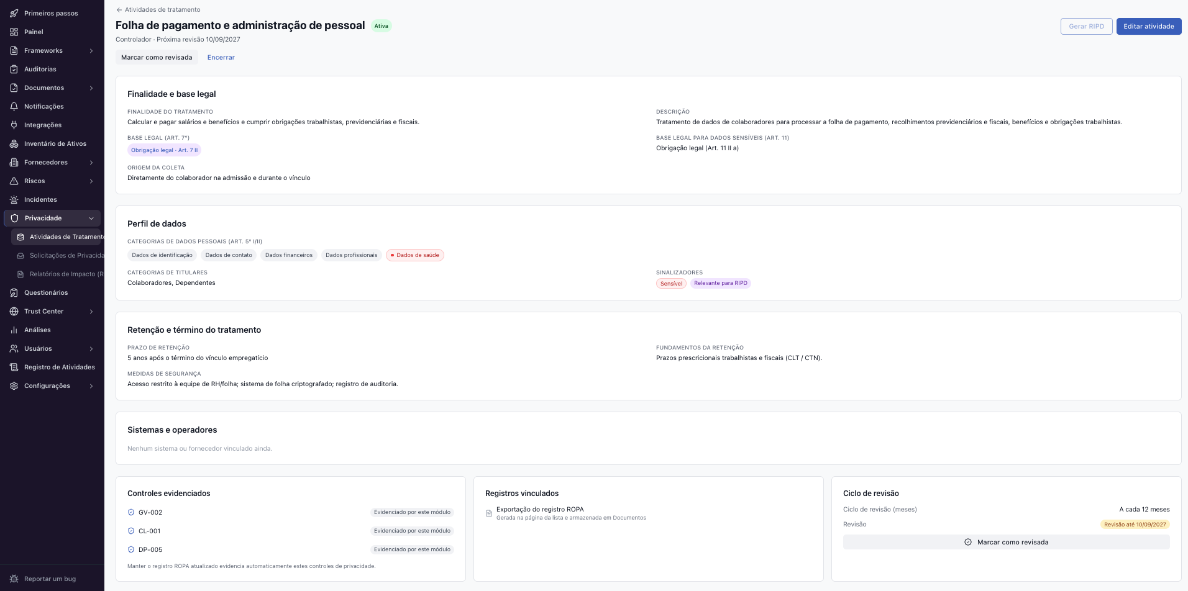1188x591 pixels.
Task: Click the Sensível badge
Action: pos(671,284)
